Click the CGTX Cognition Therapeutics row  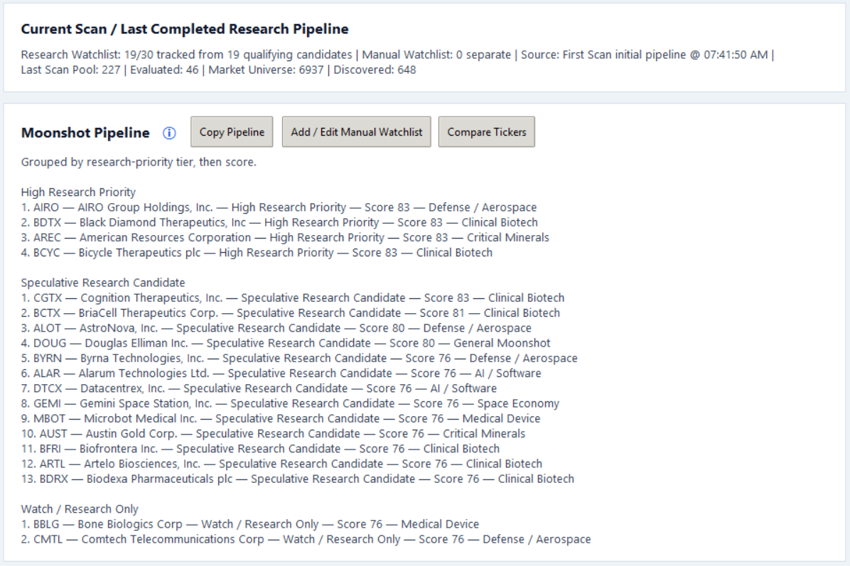tap(293, 298)
